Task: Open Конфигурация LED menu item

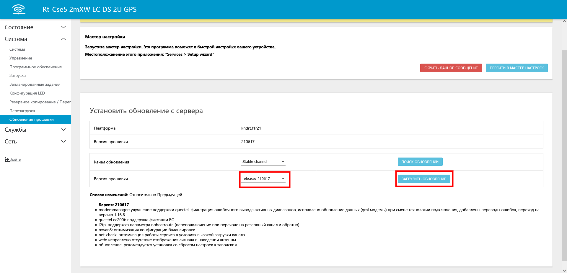Action: (x=27, y=93)
